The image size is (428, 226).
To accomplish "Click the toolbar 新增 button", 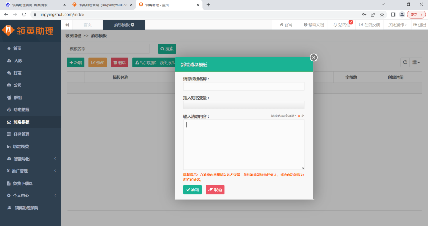I will [76, 63].
